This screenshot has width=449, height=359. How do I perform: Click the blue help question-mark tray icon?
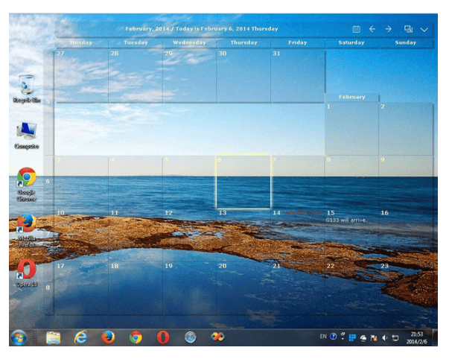(x=334, y=337)
